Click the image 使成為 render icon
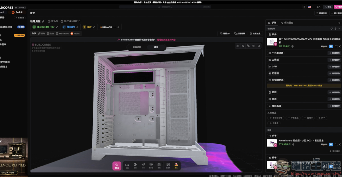Screen dimensions: 342x177 point(168,166)
